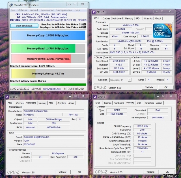
Task: Open the www.MaxxPI.net link
Action: pos(52,89)
